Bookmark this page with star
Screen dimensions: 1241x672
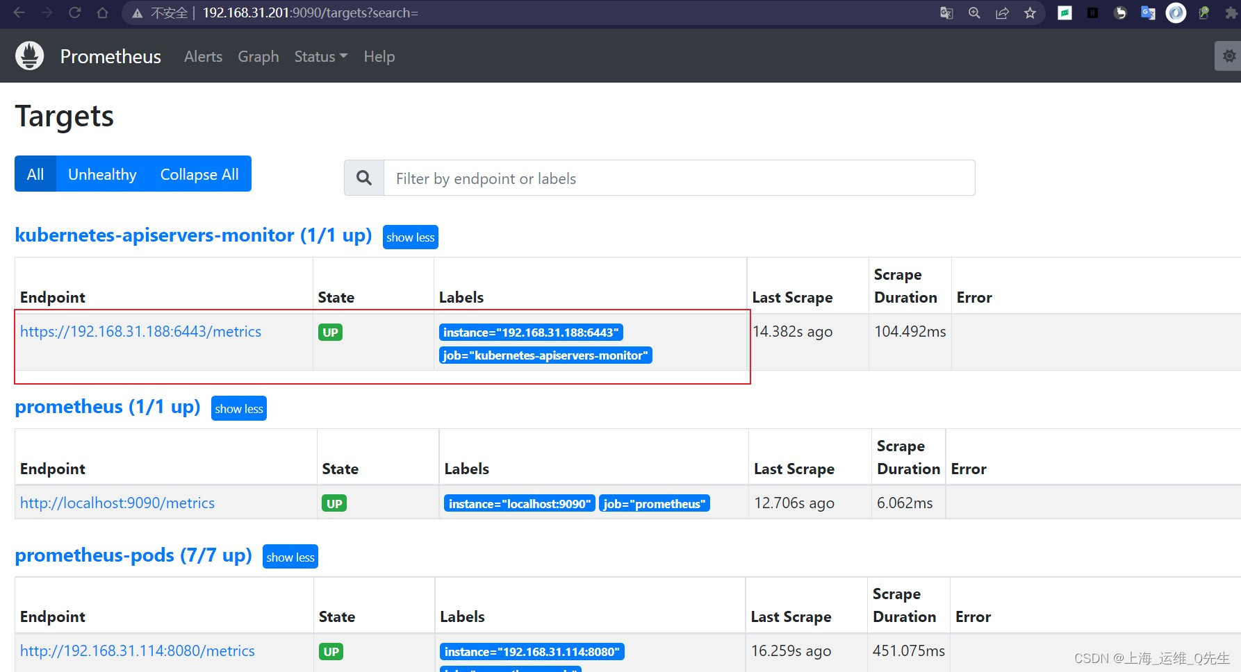tap(1030, 13)
